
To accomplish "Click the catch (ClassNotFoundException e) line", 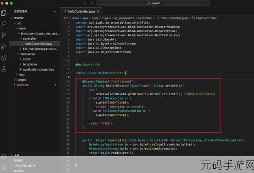I will tap(119, 111).
